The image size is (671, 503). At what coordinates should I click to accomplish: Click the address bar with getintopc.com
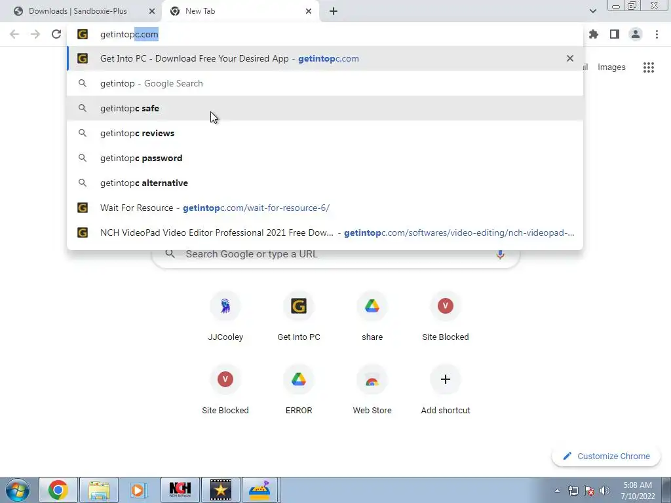[x=325, y=34]
